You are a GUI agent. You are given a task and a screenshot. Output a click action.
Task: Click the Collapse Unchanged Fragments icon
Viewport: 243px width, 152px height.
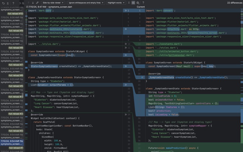point(129,3)
